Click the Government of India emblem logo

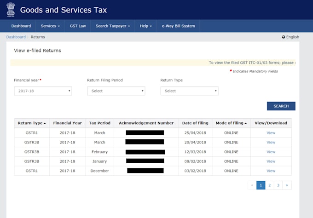click(11, 10)
